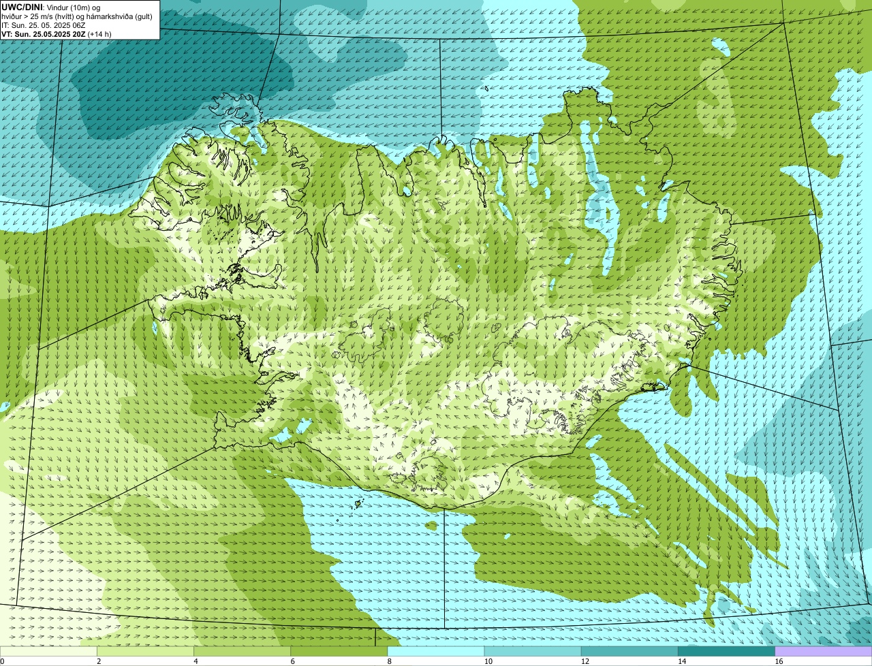Click the 'UWC/DINI: Vindur (10m) og' title line

click(51, 7)
